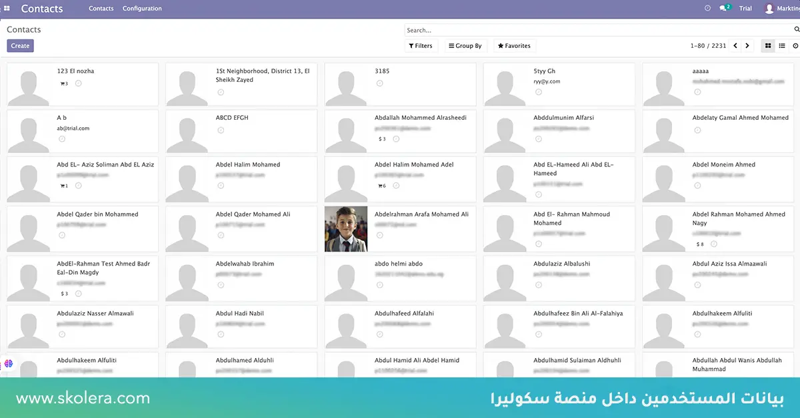Open Abdul Hamid Ali Abdel Hamid contact

click(x=401, y=365)
